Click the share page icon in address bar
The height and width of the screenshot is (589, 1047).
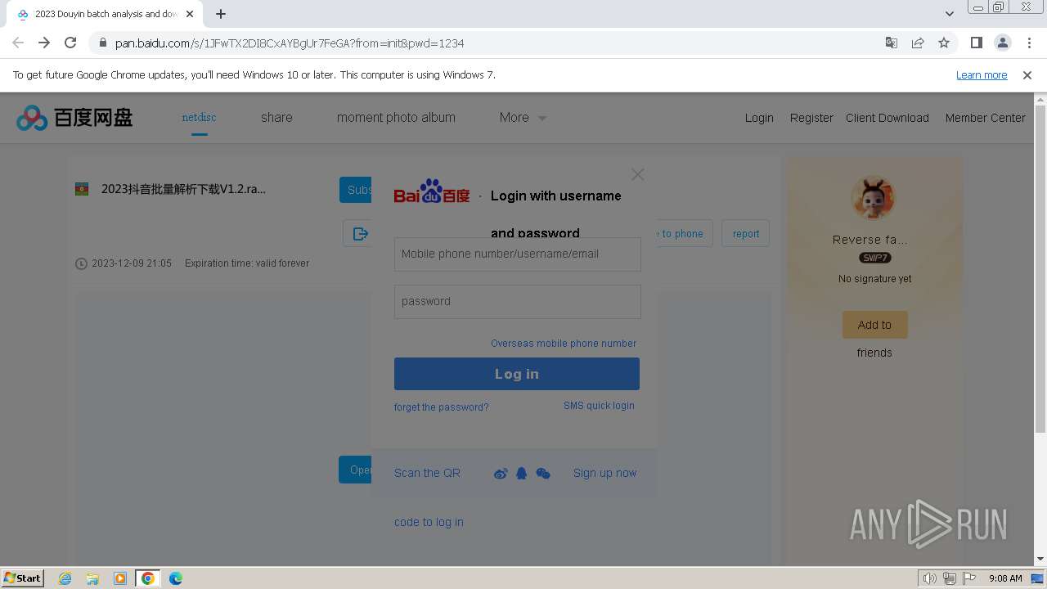(918, 43)
